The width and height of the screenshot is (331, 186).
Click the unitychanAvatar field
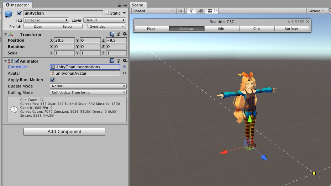click(x=85, y=73)
